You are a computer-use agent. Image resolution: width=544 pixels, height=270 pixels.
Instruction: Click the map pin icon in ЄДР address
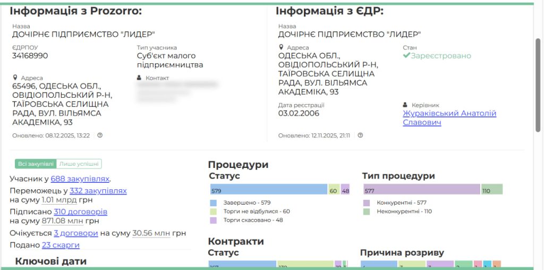[281, 47]
